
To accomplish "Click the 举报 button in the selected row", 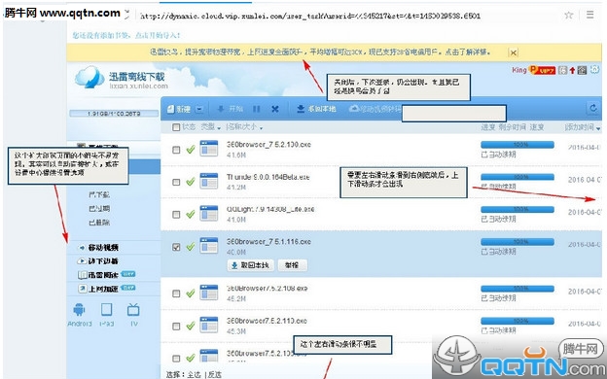I will click(292, 265).
